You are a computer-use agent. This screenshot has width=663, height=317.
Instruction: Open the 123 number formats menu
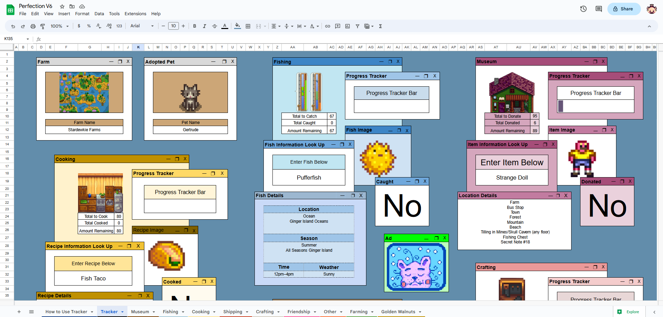[x=119, y=26]
